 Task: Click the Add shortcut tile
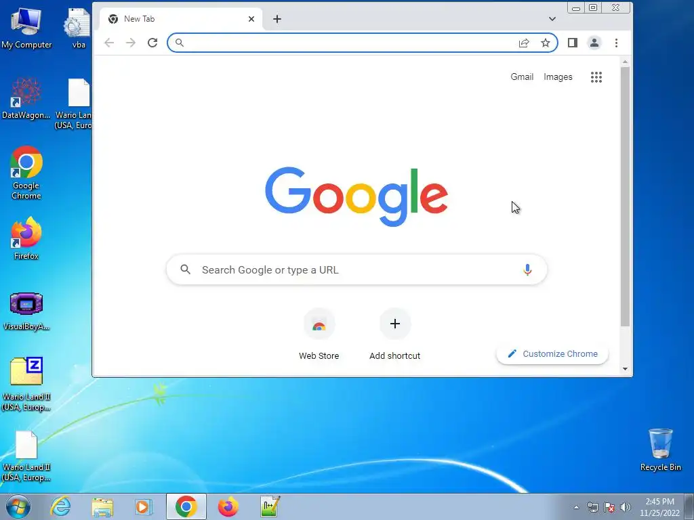pos(395,334)
